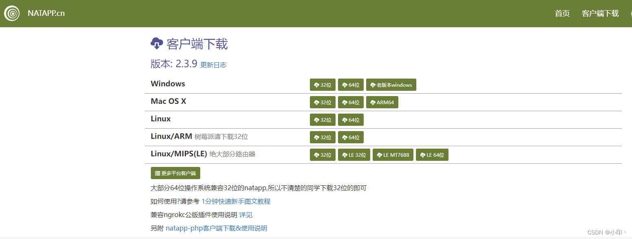Download the LE 32位 MIPS client
The image size is (632, 239).
coord(354,155)
